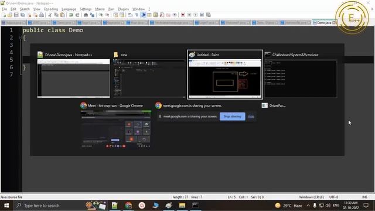Screen dimensions: 375x211
Task: Save the current file via toolbar
Action: [16, 15]
